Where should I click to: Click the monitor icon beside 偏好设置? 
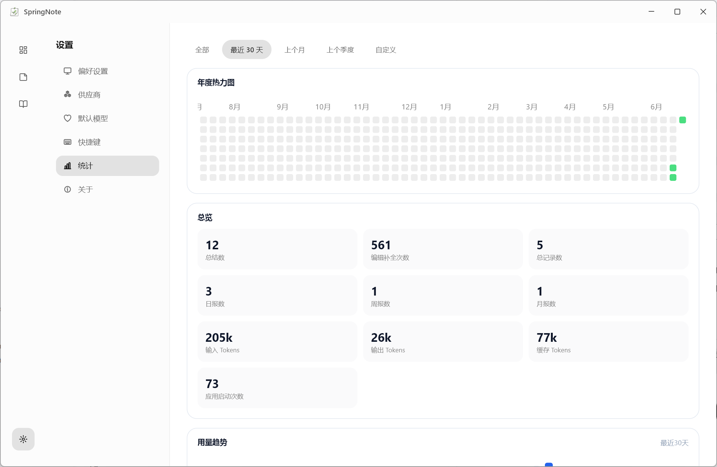68,71
